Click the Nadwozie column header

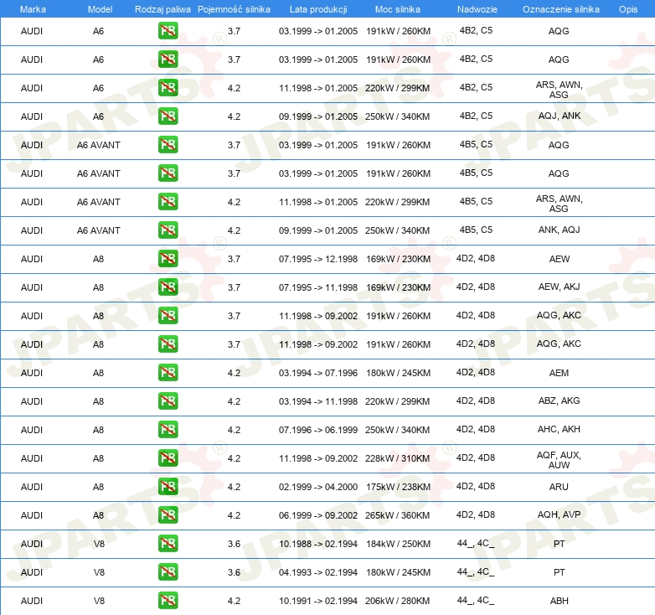tap(477, 9)
